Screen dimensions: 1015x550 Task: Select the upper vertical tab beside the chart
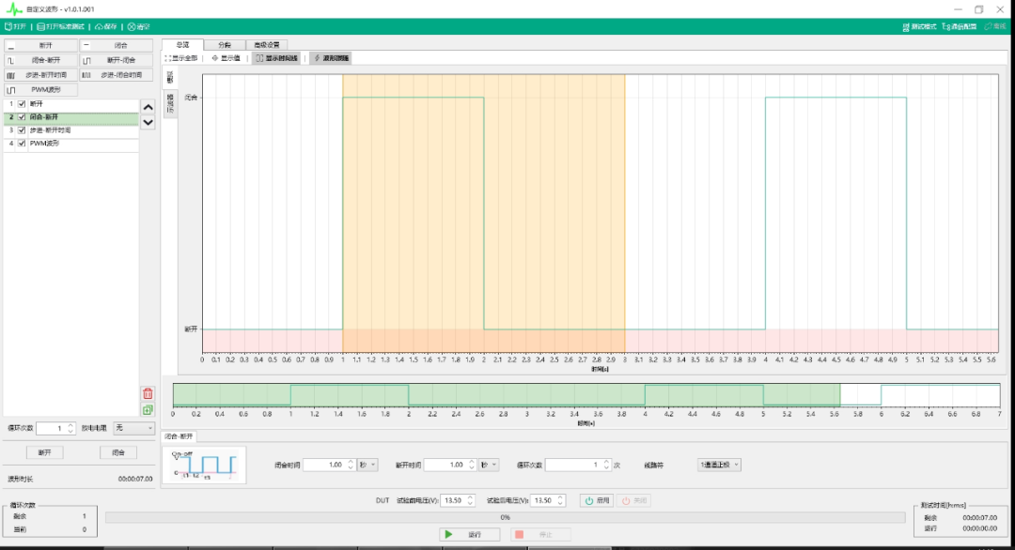(169, 77)
